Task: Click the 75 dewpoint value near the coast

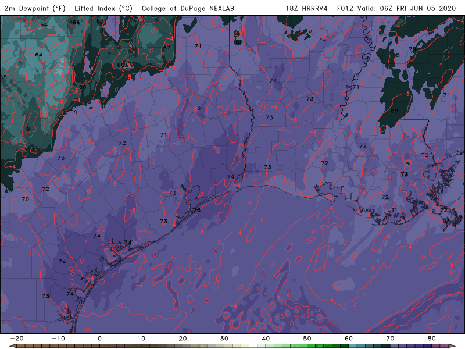Action: [197, 210]
